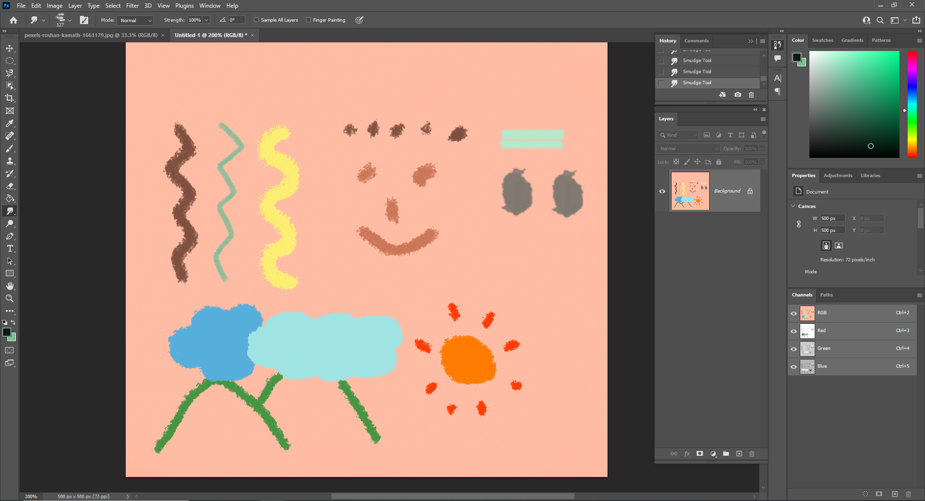Open the Window menu
The width and height of the screenshot is (925, 501).
tap(210, 6)
